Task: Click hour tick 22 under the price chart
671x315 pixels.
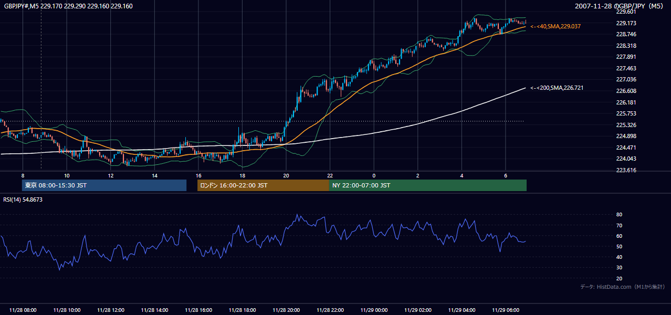Action: click(x=330, y=175)
